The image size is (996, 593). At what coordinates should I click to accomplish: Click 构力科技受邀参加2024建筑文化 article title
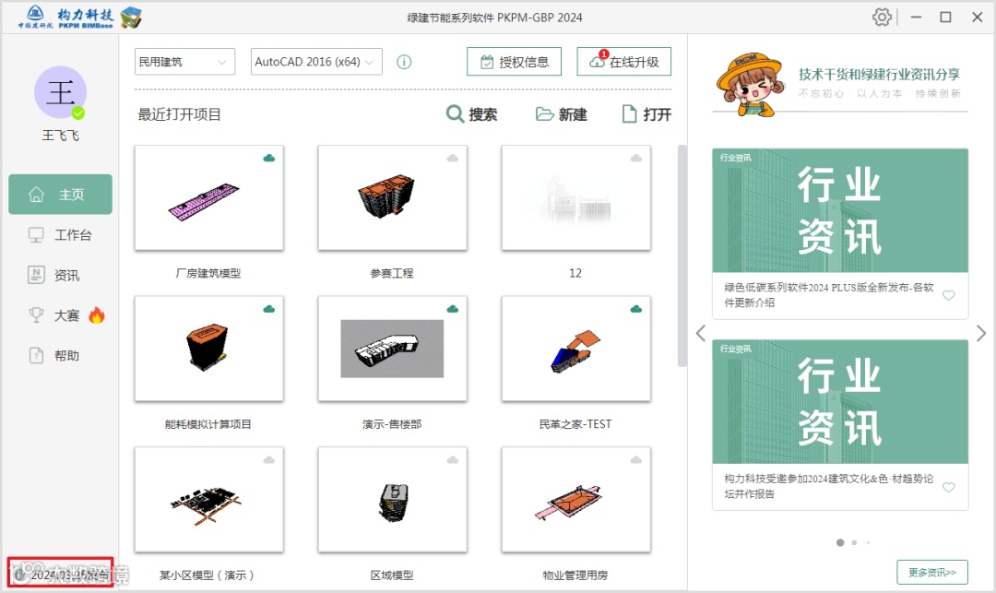coord(828,486)
